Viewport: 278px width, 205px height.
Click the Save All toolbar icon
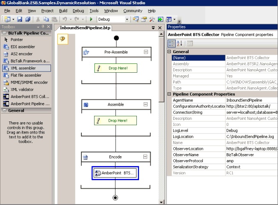pos(28,19)
